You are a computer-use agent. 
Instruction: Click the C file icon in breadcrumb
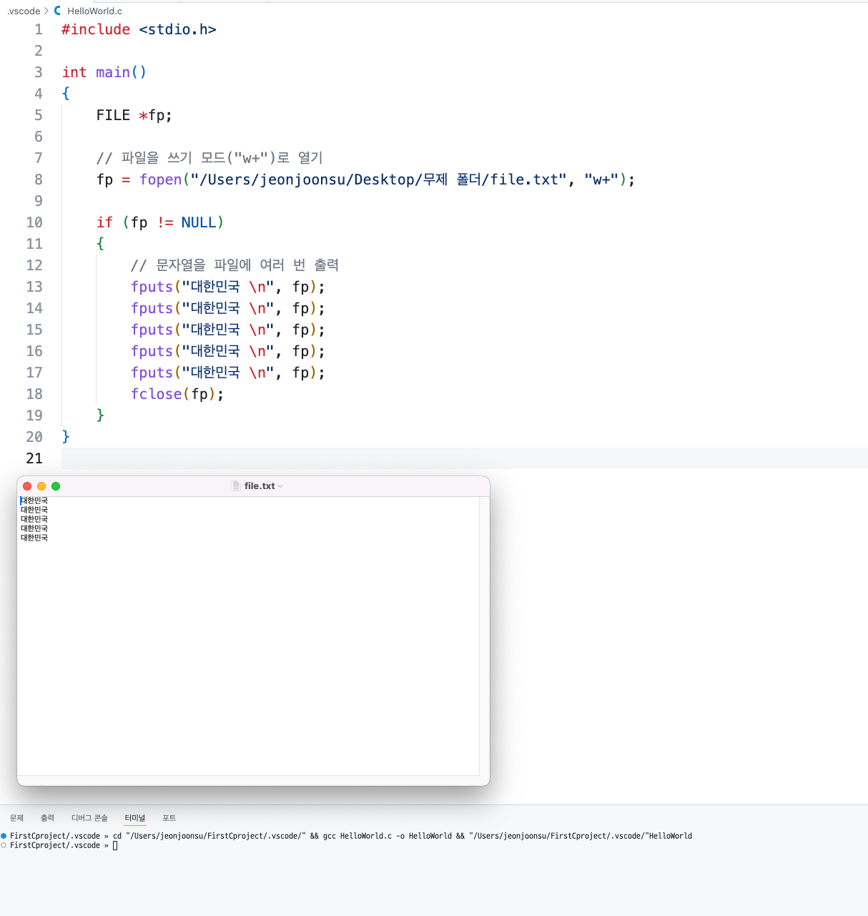(x=58, y=11)
